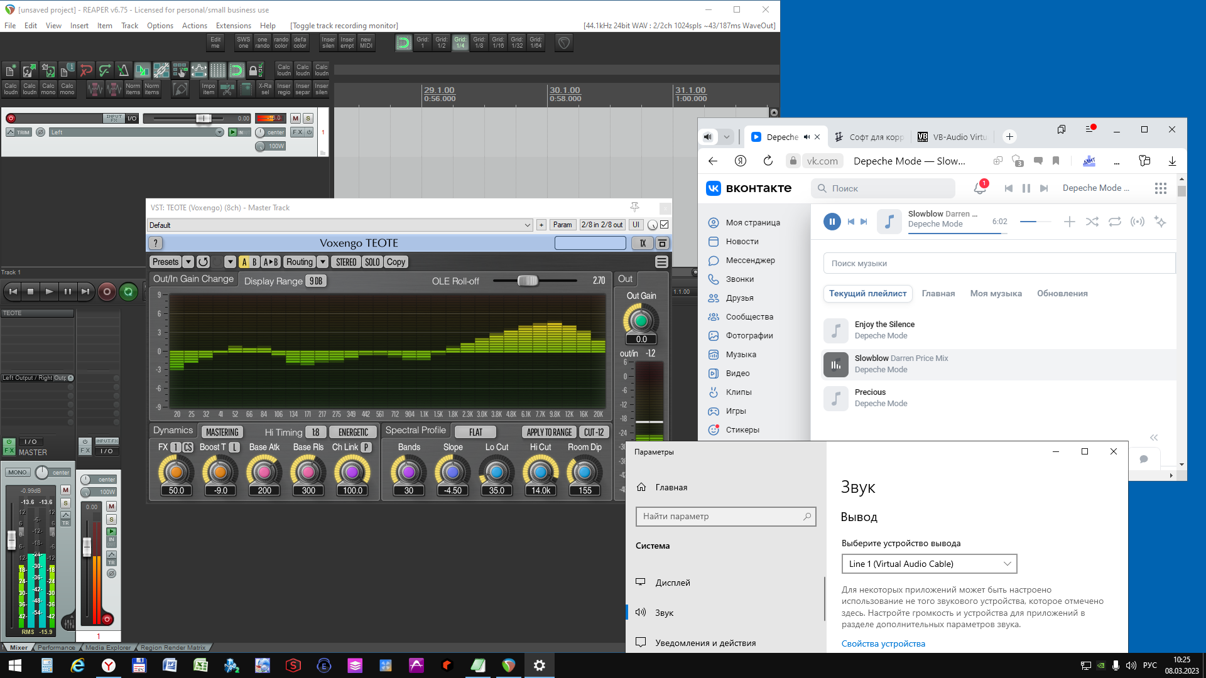Copy A to B in TEOTE

click(271, 262)
